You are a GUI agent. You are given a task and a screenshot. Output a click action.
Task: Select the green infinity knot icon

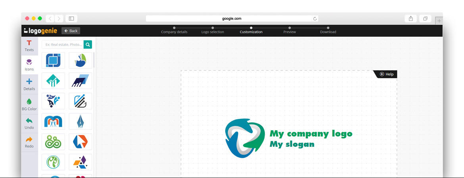pos(53,142)
